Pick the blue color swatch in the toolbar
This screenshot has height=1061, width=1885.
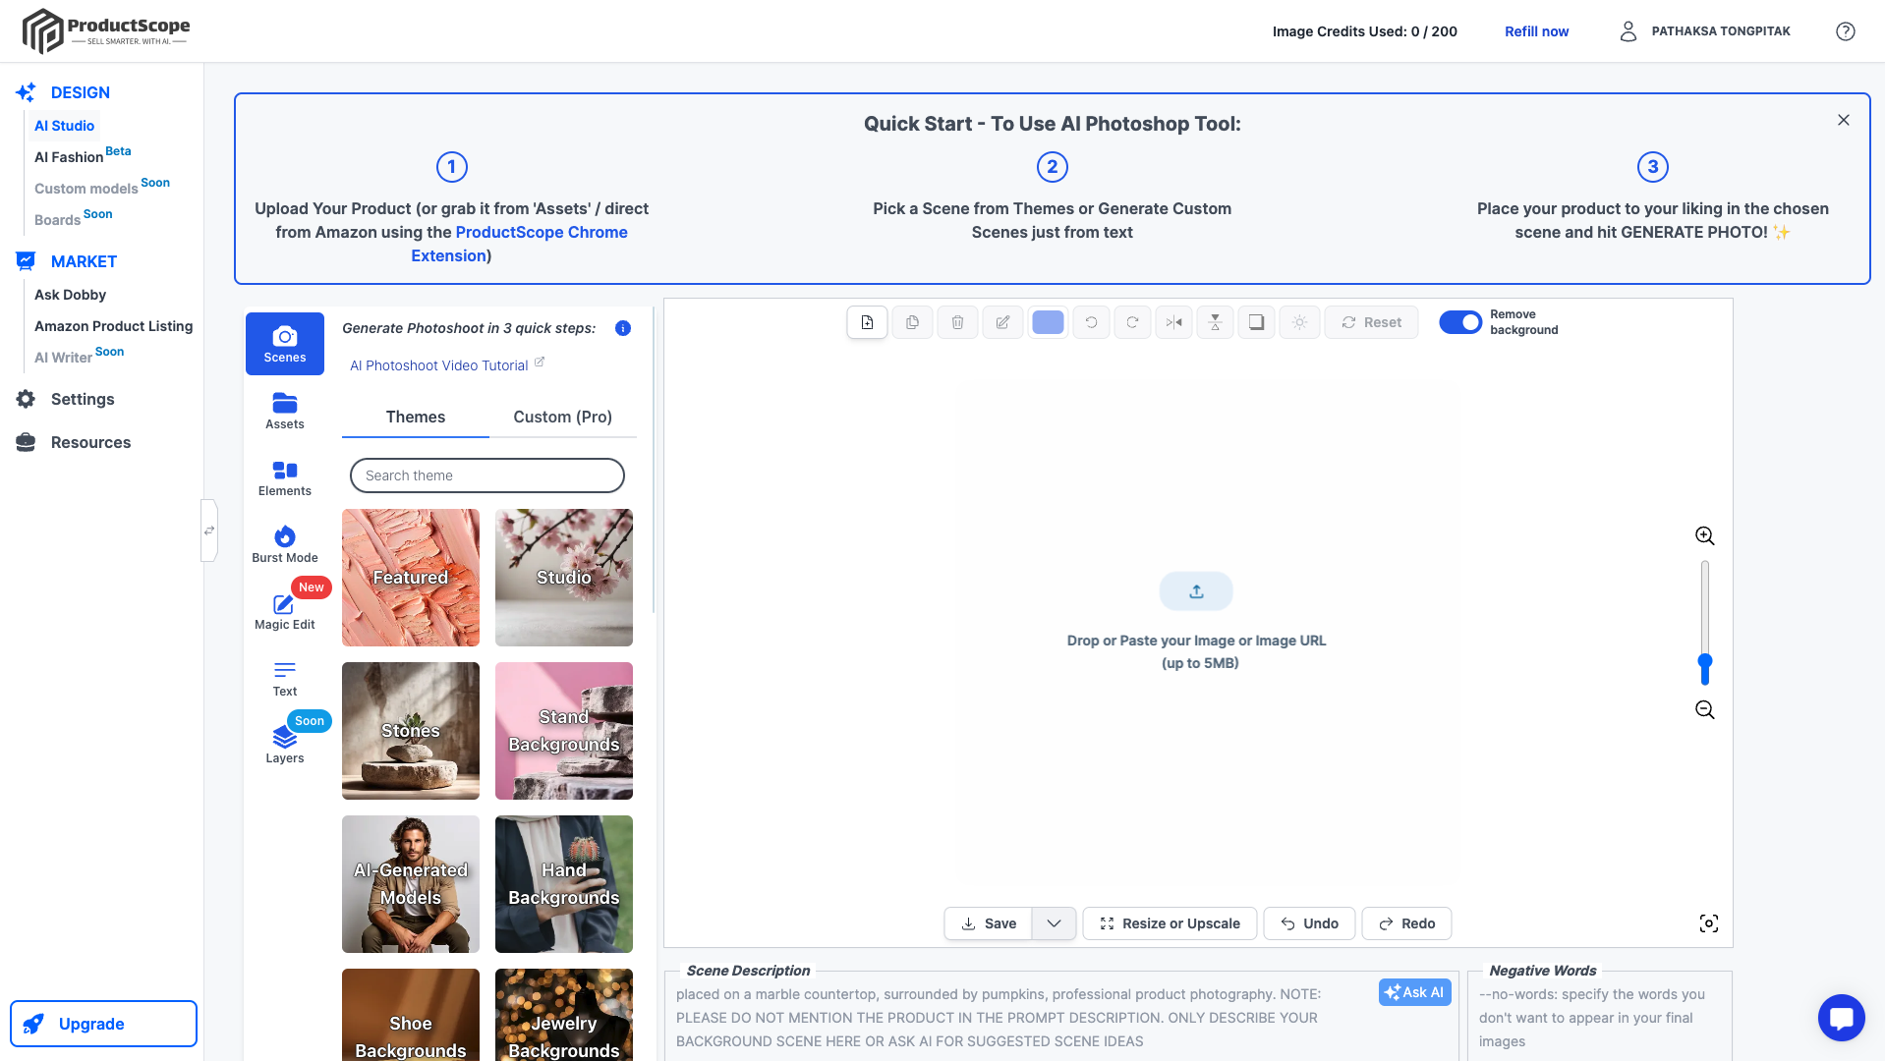coord(1048,321)
